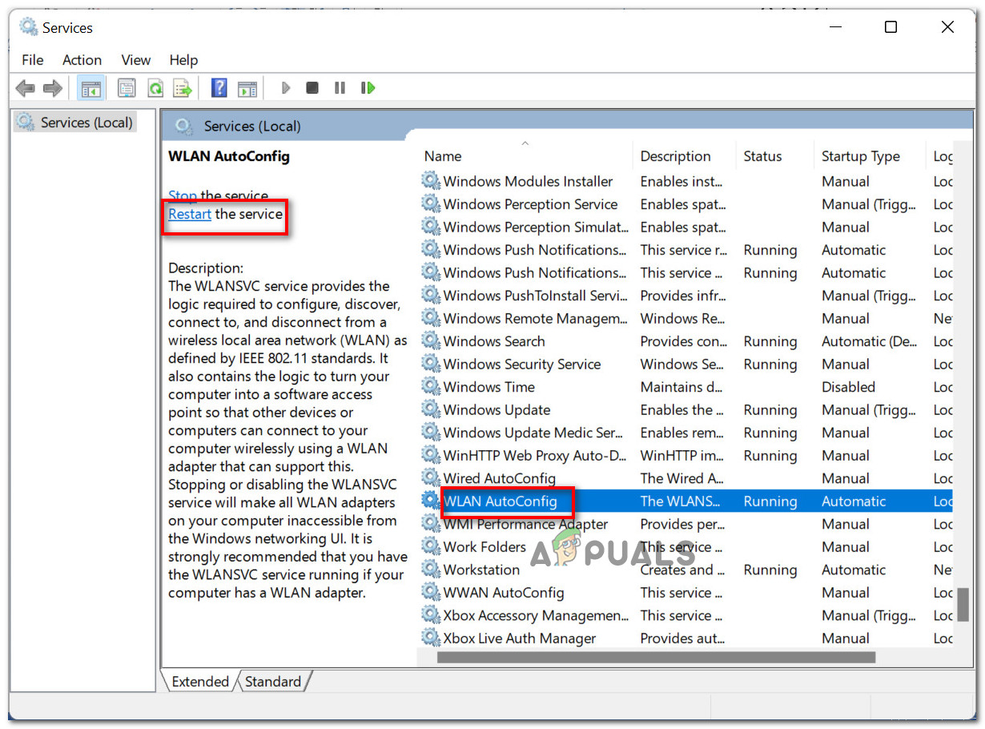
Task: Click the horizontal scrollbar below services list
Action: [655, 658]
